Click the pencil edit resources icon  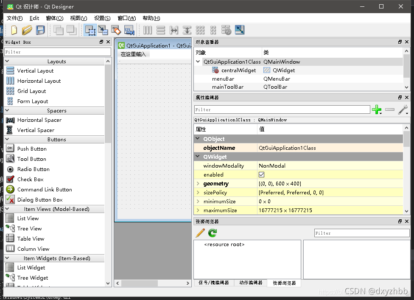pyautogui.click(x=200, y=233)
